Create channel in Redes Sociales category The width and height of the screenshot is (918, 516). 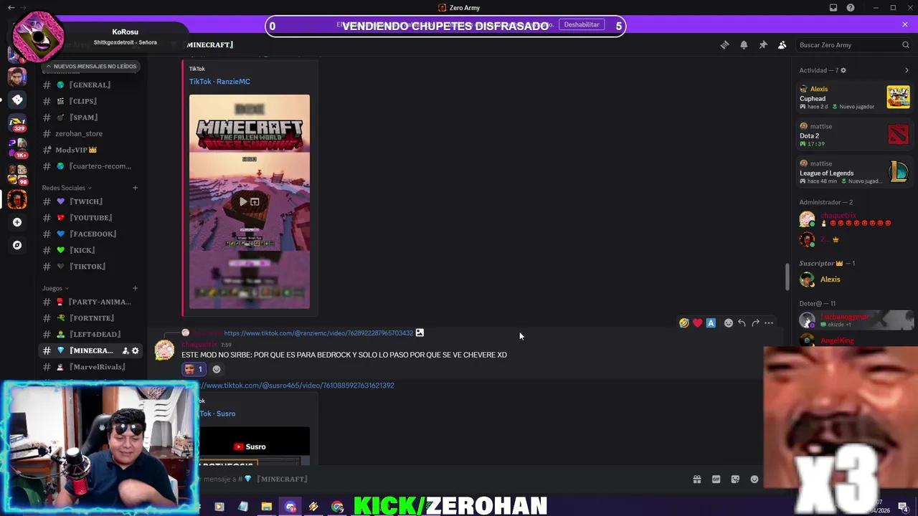(x=135, y=188)
